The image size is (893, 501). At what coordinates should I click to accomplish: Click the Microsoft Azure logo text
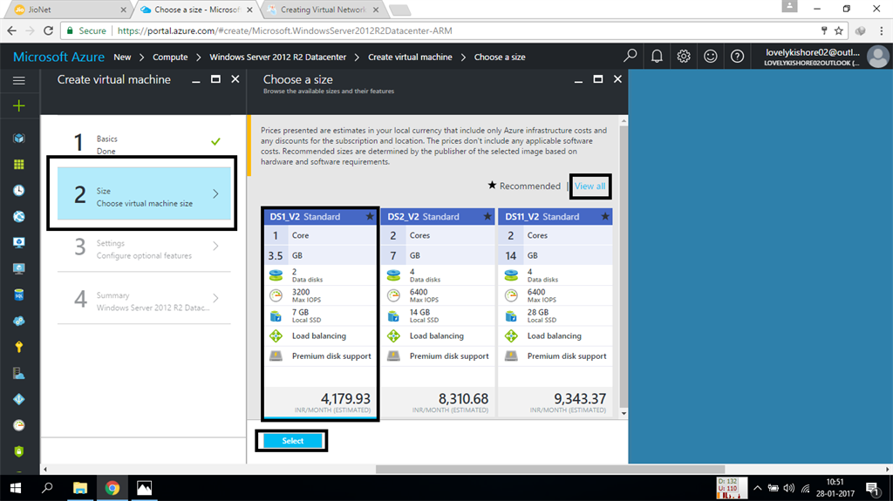(58, 57)
